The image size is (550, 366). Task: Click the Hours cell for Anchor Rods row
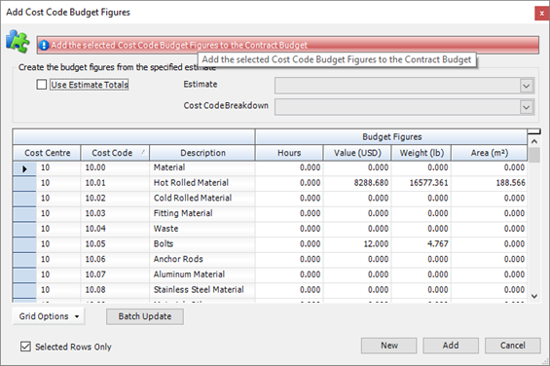[x=289, y=259]
